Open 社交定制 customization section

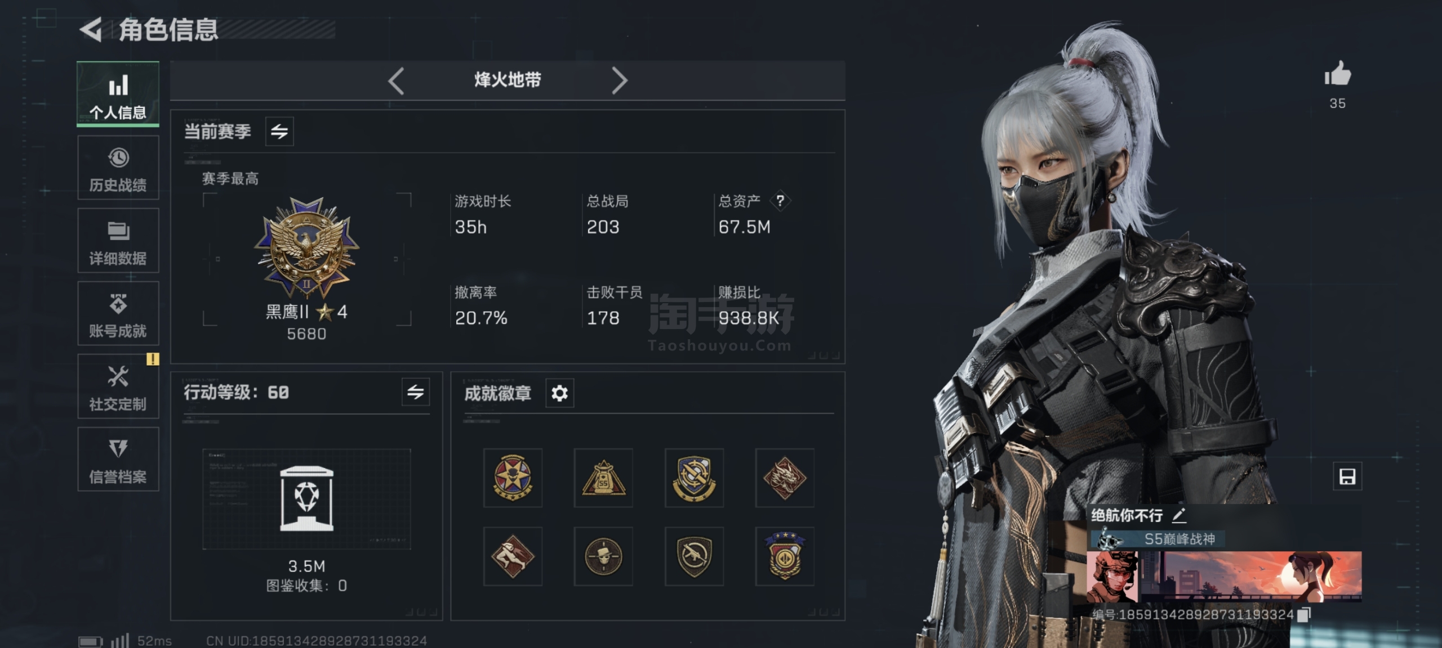click(x=118, y=386)
